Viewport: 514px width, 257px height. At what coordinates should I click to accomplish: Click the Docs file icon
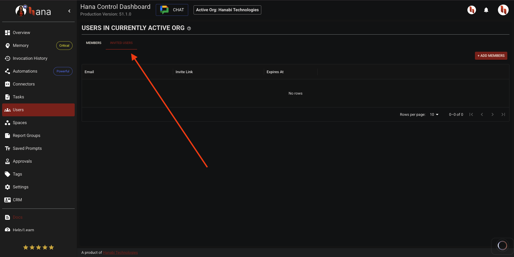(7, 217)
